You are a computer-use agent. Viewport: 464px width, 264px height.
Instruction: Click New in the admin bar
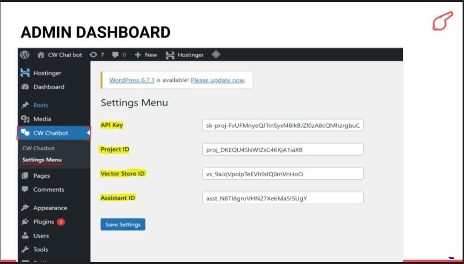click(x=151, y=55)
